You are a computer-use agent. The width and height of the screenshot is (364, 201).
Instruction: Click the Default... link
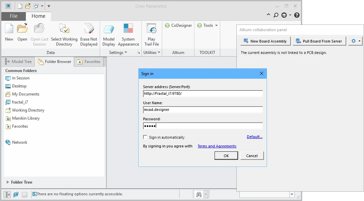point(255,137)
